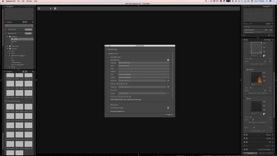Collapse the Monitoring section in the dialog
277x156 pixels.
pyautogui.click(x=106, y=49)
